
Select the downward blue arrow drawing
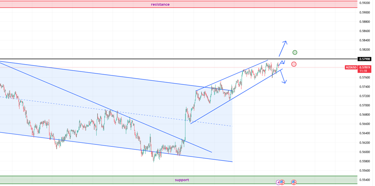coord(283,77)
